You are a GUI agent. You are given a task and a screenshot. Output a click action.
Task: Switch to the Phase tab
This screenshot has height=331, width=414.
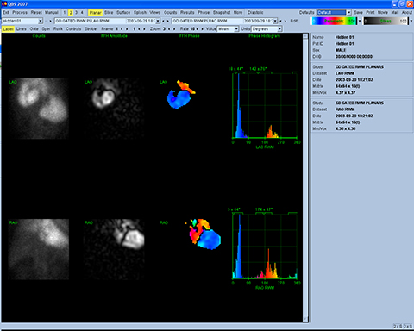204,13
